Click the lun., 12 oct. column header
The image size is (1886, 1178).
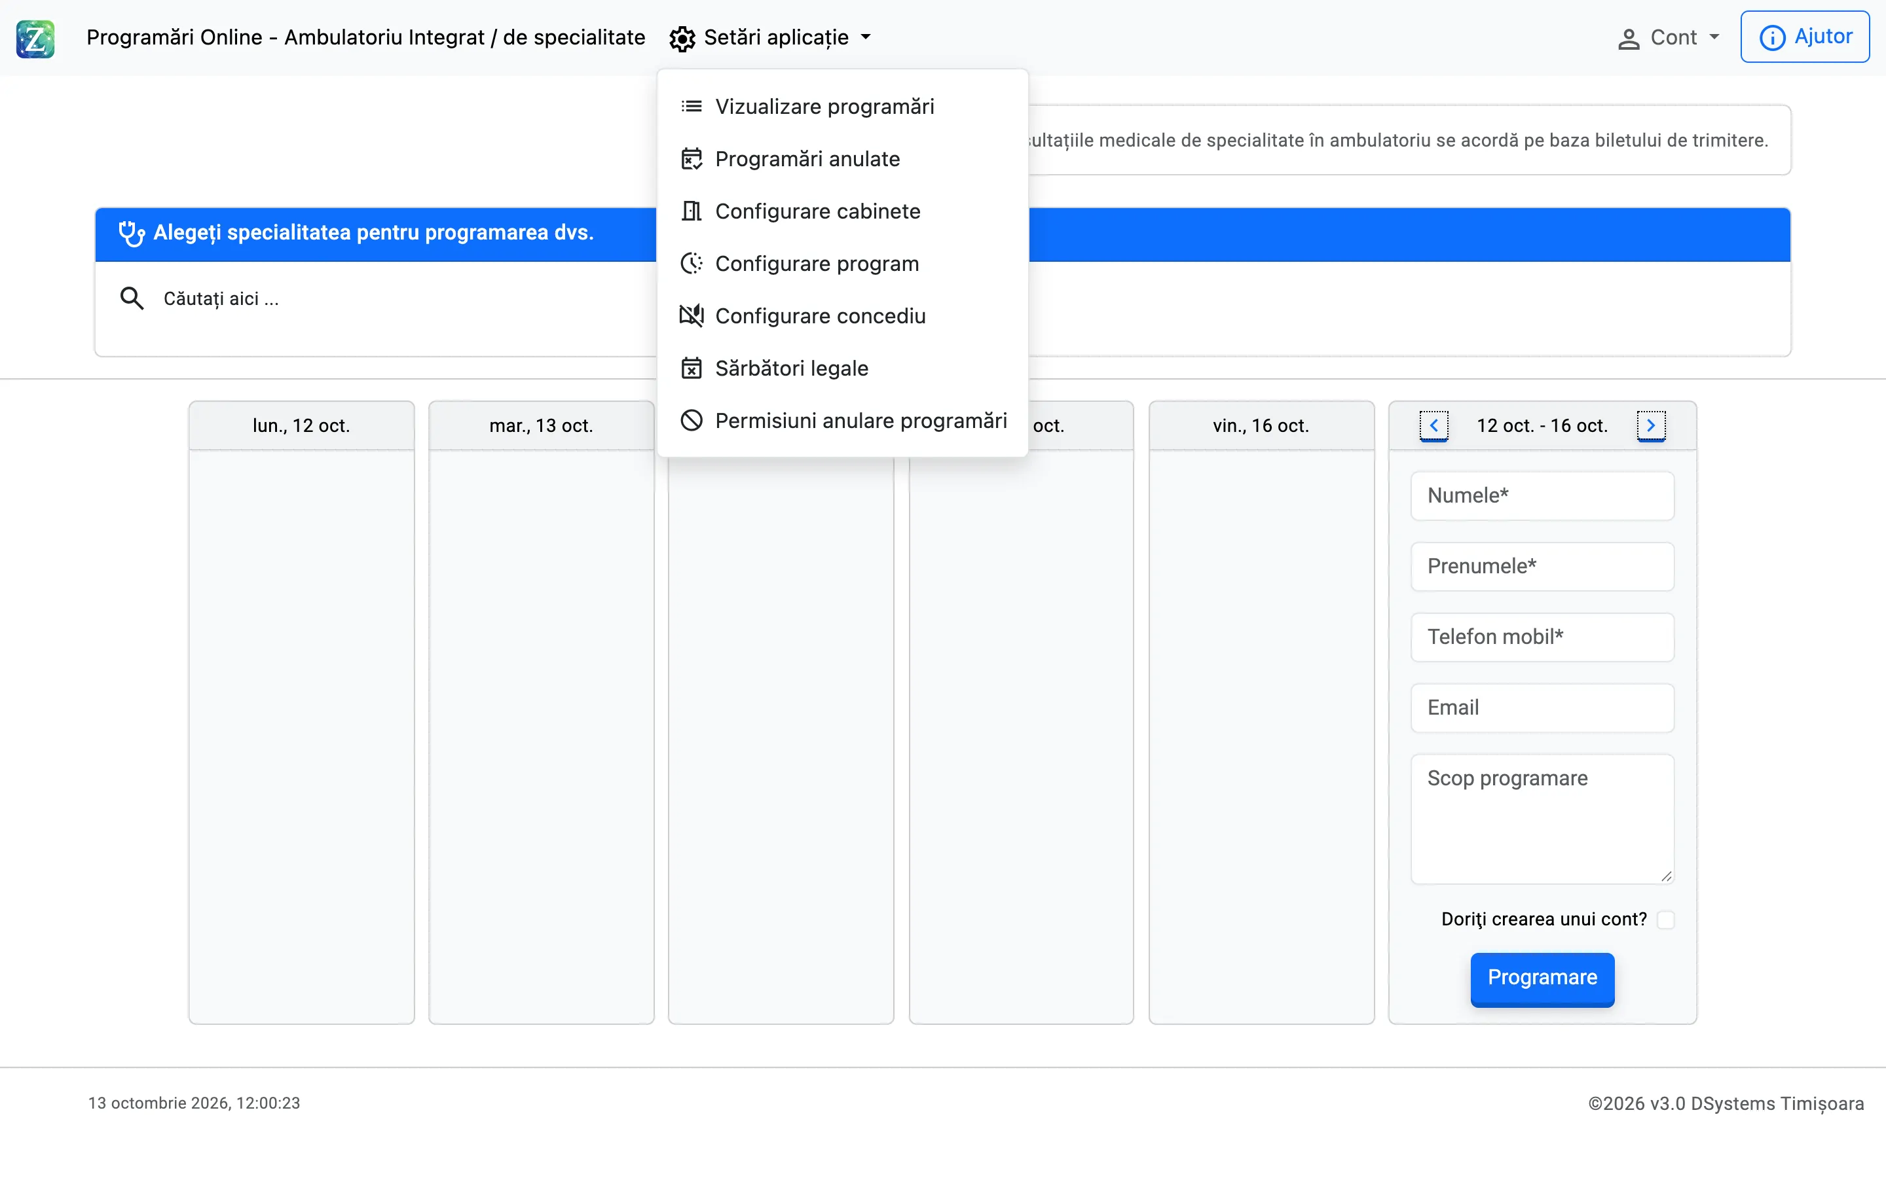pos(302,425)
